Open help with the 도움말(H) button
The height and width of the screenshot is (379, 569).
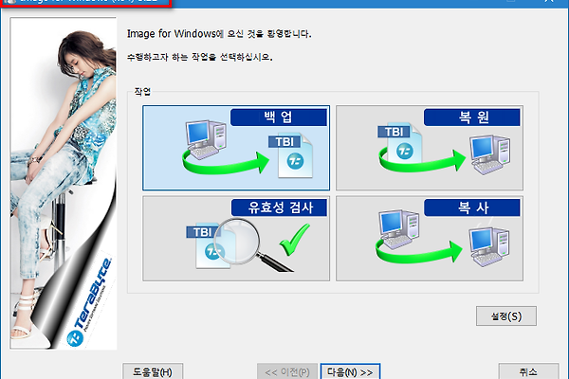153,371
